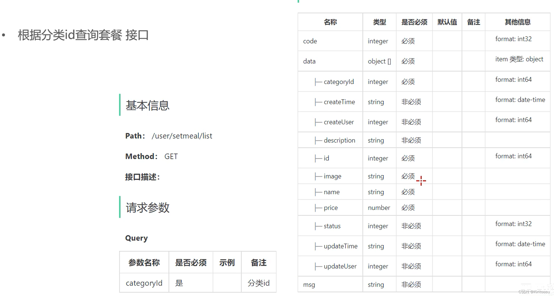This screenshot has height=296, width=554.
Task: Click the 名称 column header
Action: [x=330, y=22]
